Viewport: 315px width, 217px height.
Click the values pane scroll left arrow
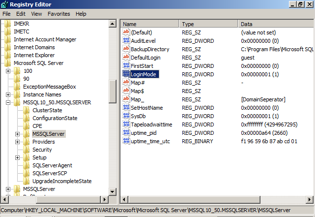point(124,199)
